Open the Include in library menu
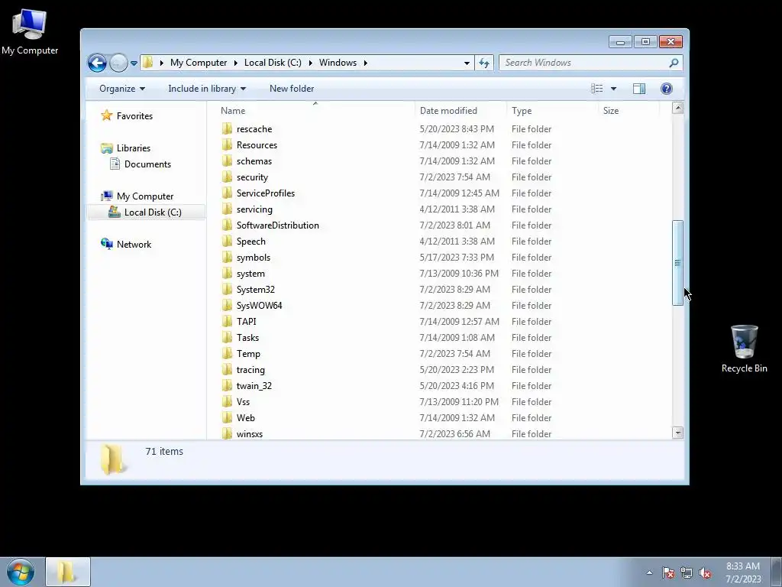This screenshot has width=782, height=587. tap(207, 89)
